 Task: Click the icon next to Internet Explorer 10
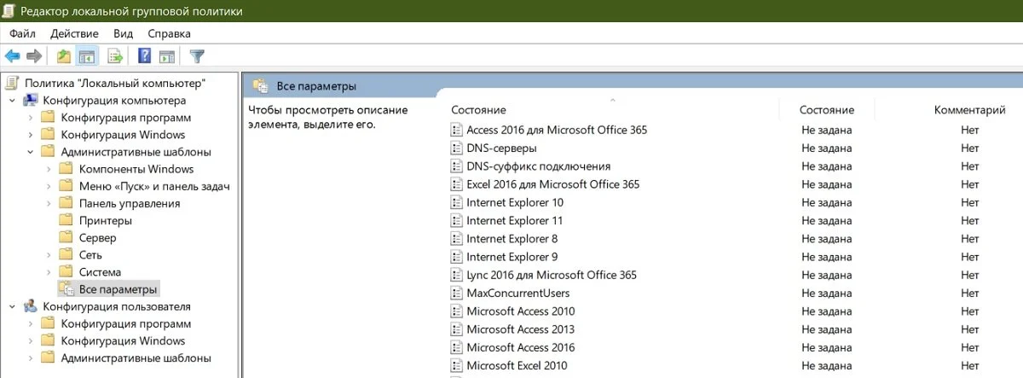point(455,203)
